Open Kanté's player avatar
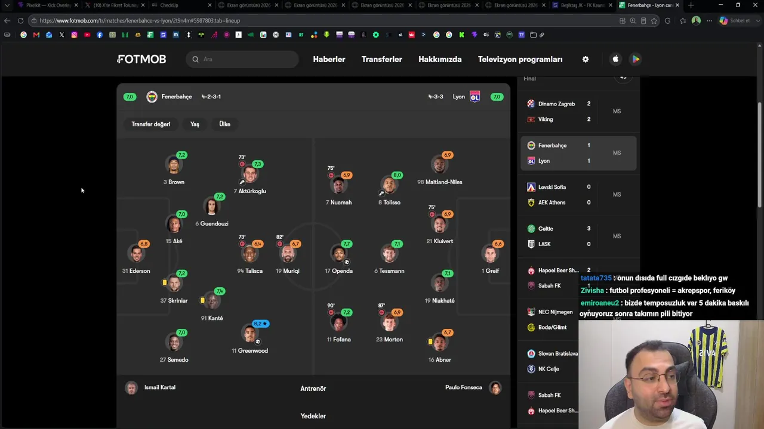This screenshot has width=764, height=429. coord(211,301)
